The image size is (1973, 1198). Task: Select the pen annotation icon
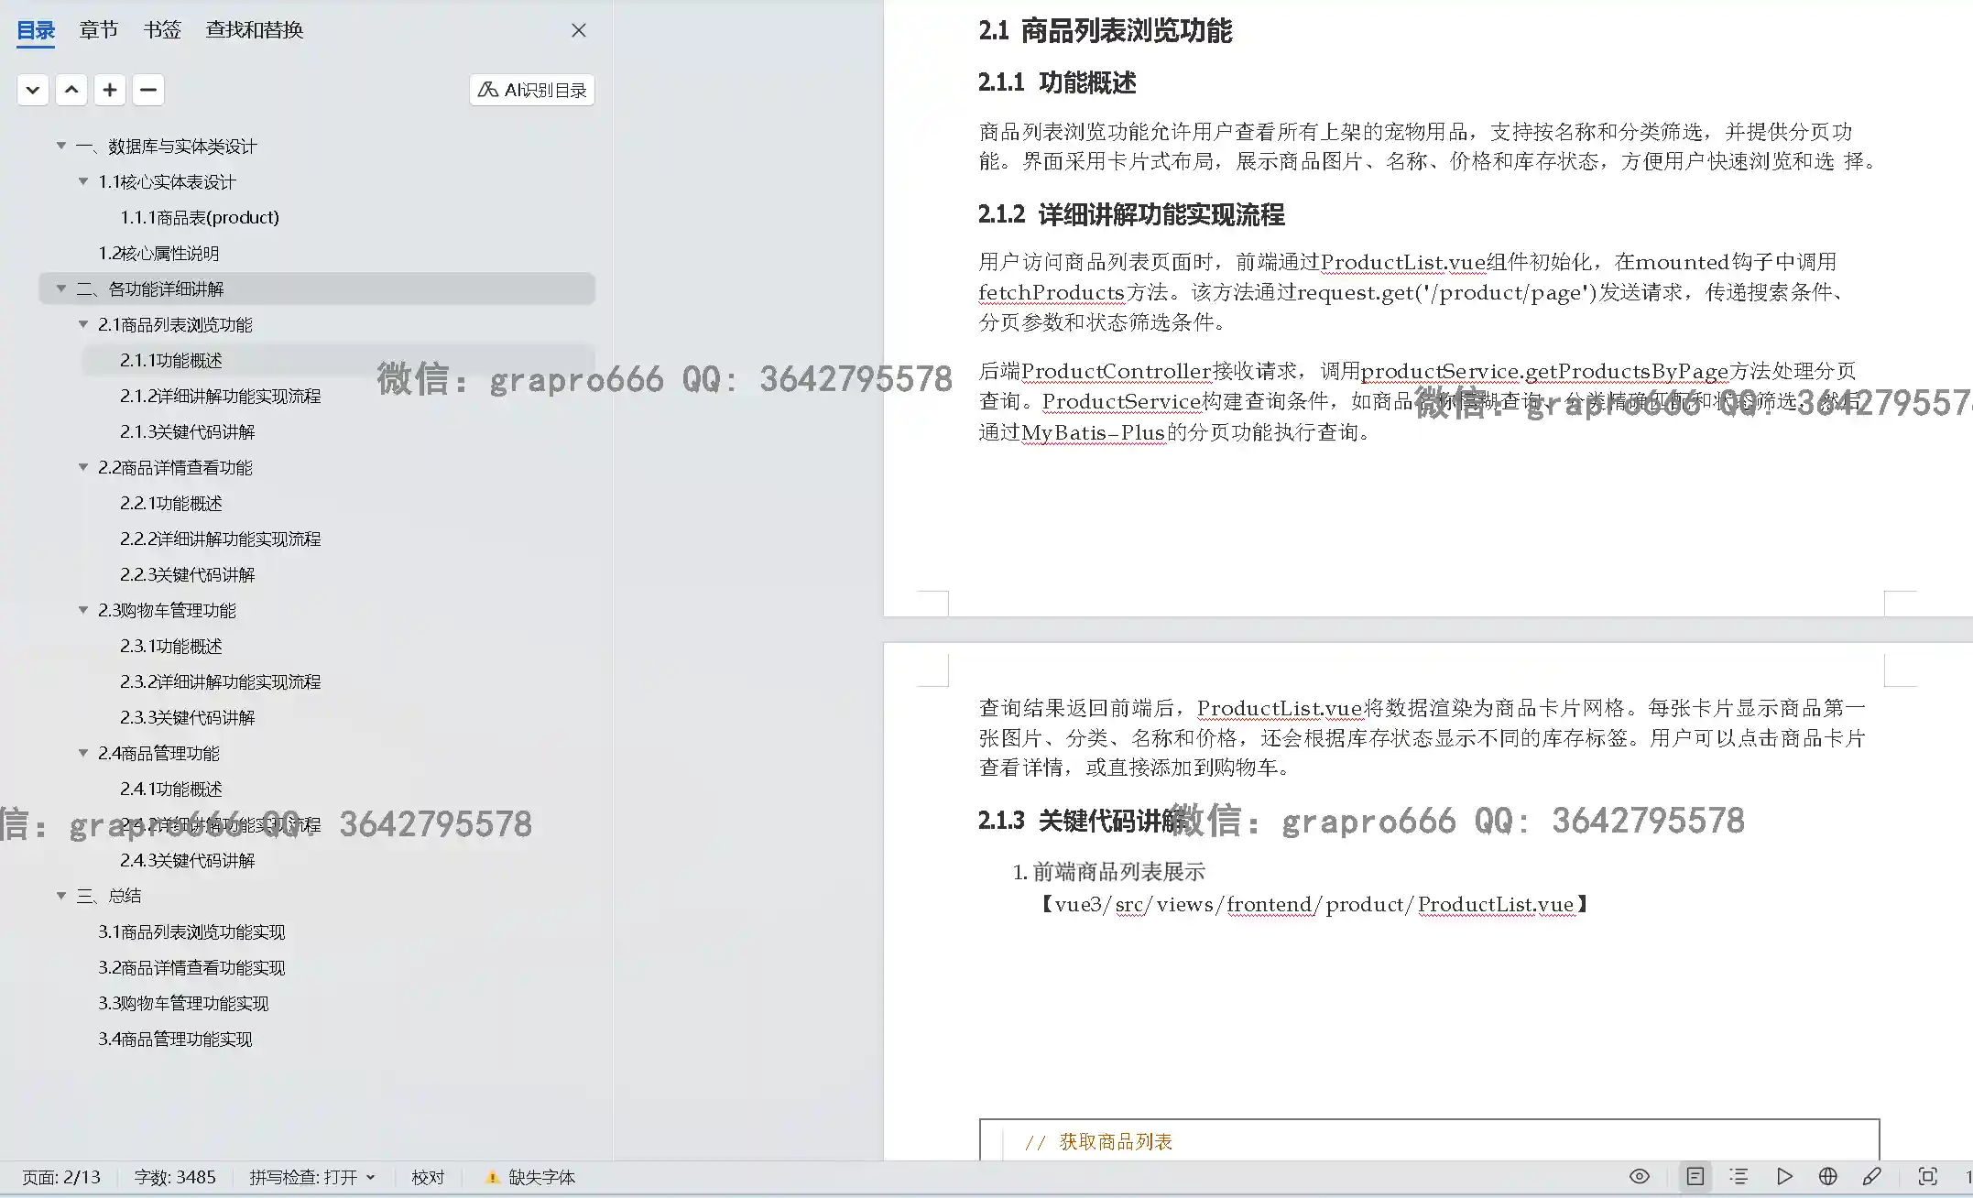pyautogui.click(x=1871, y=1177)
